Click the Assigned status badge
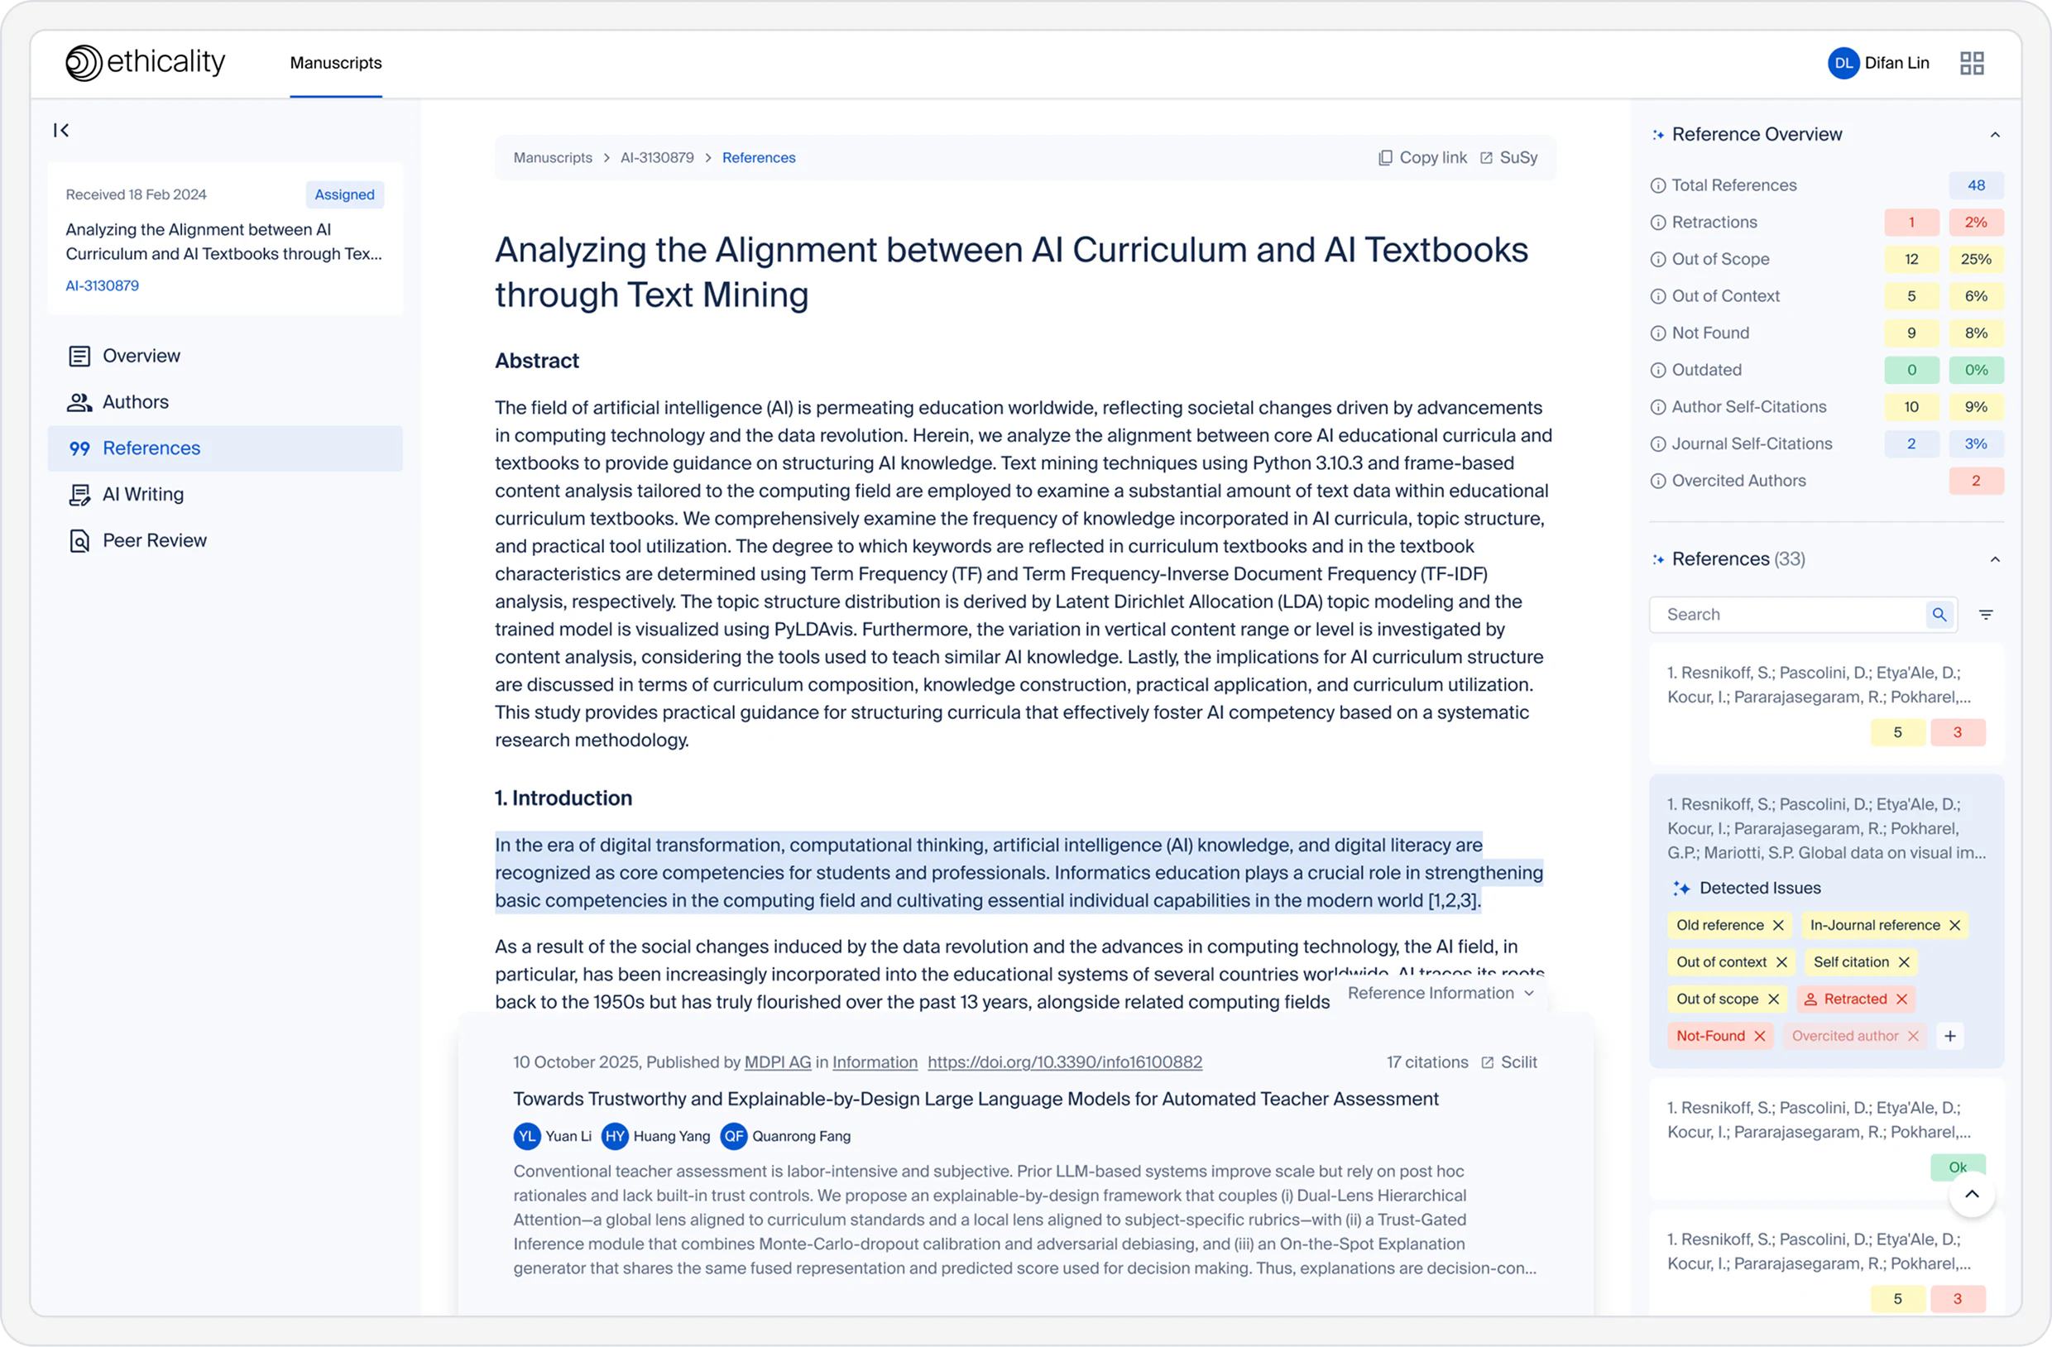The height and width of the screenshot is (1347, 2052). [345, 195]
